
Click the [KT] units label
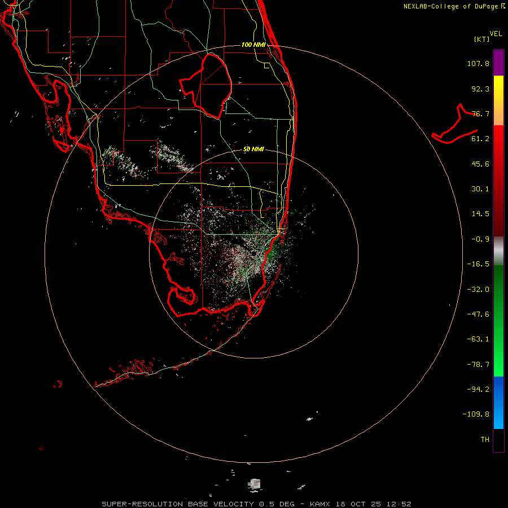[x=482, y=39]
